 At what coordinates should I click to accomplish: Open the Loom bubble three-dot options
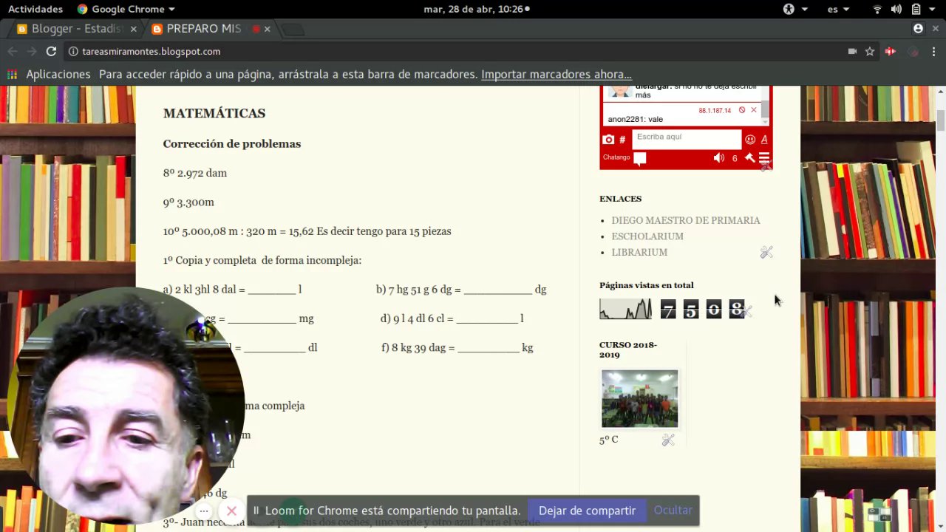(x=204, y=511)
